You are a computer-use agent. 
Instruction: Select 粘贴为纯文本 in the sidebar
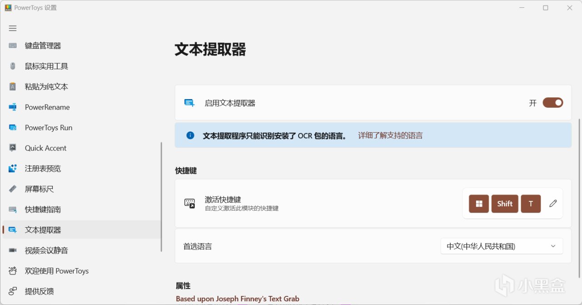click(82, 86)
